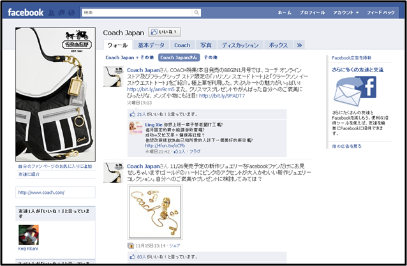The width and height of the screenshot is (407, 266).
Task: Switch to the 写真 tab
Action: tap(206, 45)
